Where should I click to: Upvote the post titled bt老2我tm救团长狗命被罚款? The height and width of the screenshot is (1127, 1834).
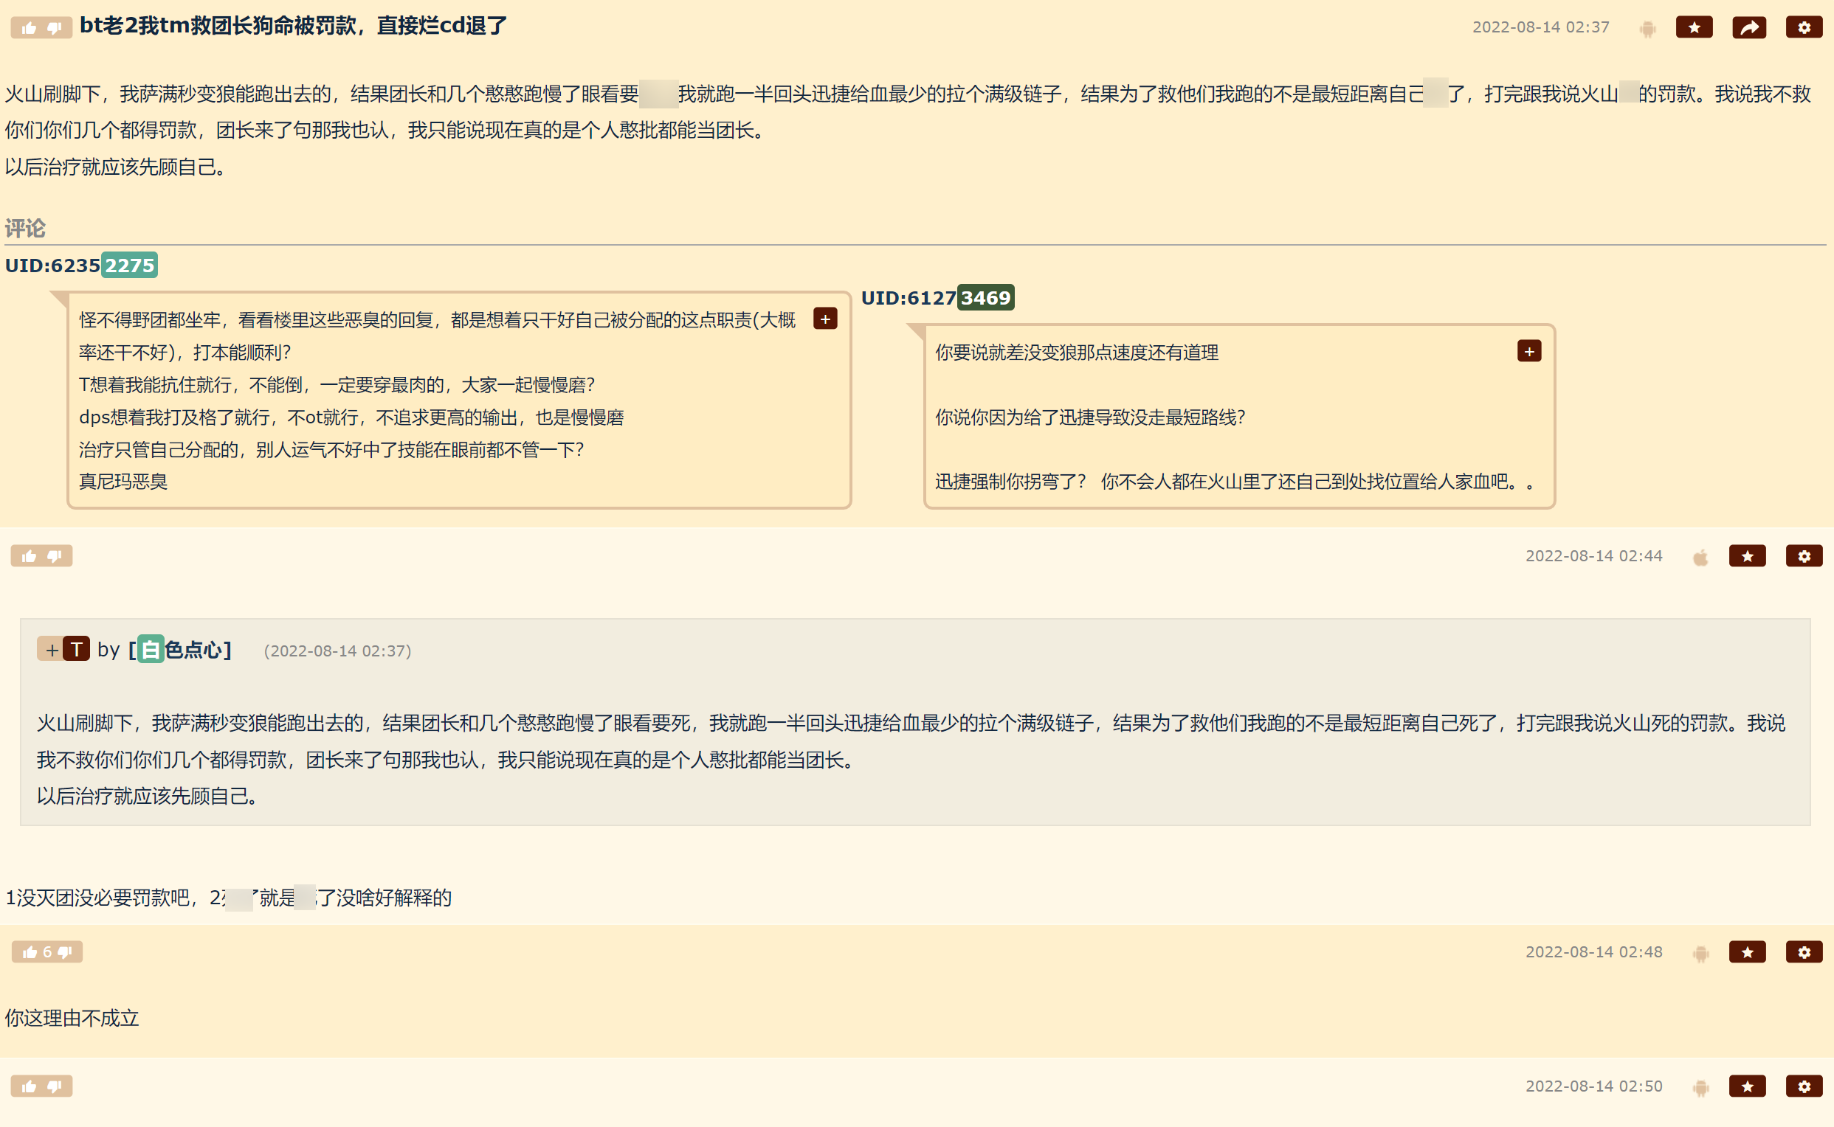coord(29,28)
